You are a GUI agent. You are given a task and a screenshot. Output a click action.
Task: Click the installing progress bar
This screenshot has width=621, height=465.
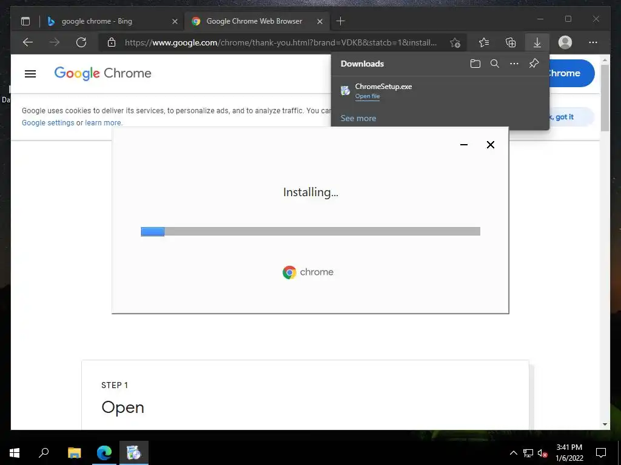click(310, 231)
